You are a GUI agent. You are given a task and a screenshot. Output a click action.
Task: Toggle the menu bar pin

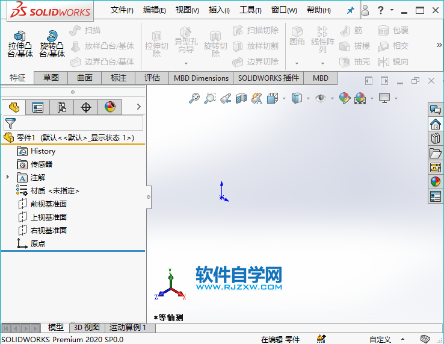pyautogui.click(x=351, y=10)
